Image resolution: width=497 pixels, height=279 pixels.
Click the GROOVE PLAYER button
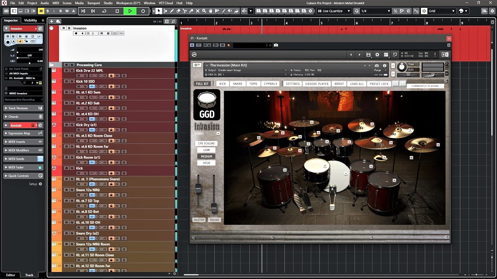pos(317,84)
